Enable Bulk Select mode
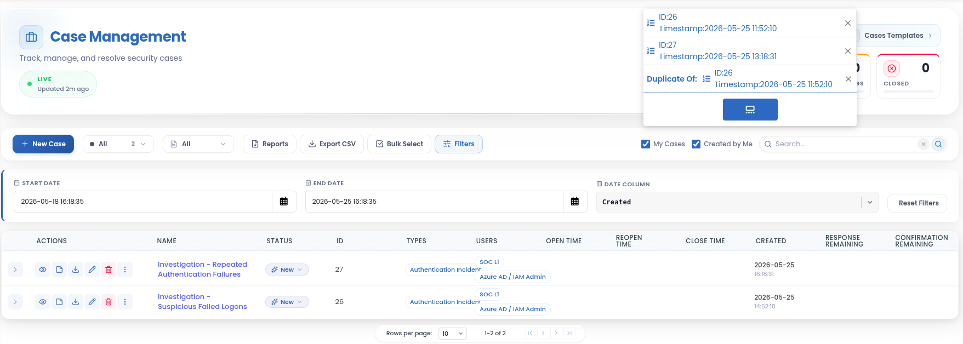 pos(399,144)
